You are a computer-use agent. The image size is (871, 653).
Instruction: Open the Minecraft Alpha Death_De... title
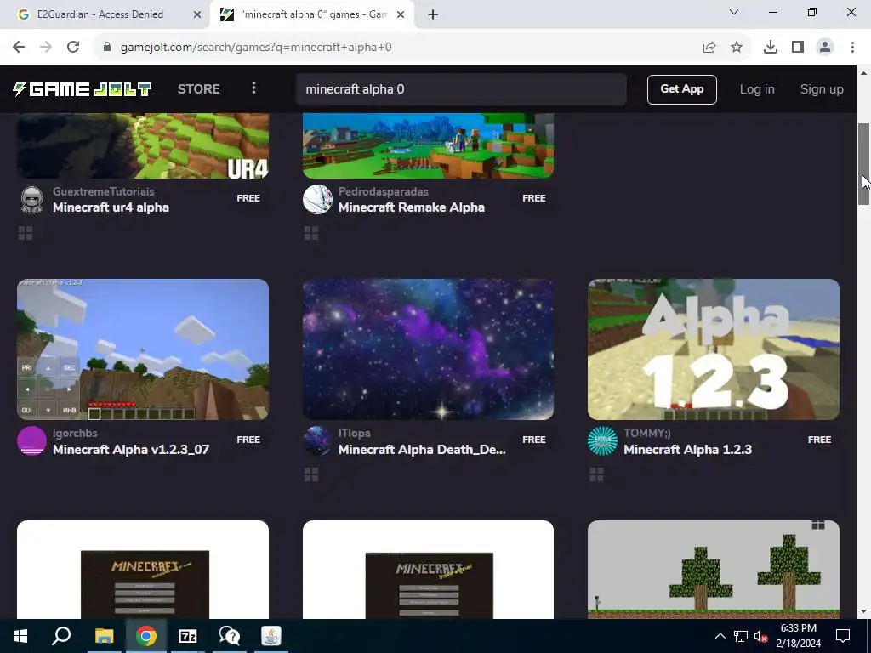click(x=422, y=450)
